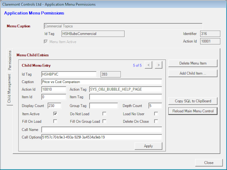
Task: Click the Delete Menu Item button
Action: coord(193,63)
